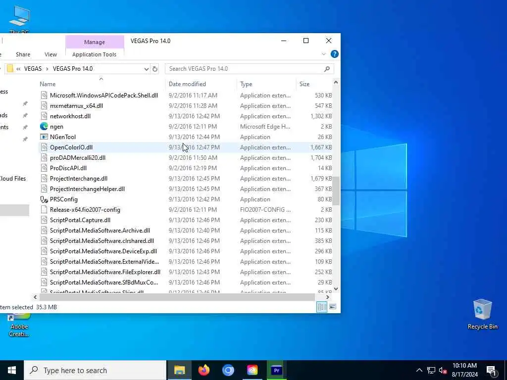The image size is (507, 380).
Task: Select ProjectInterchange.dll file
Action: click(x=79, y=178)
